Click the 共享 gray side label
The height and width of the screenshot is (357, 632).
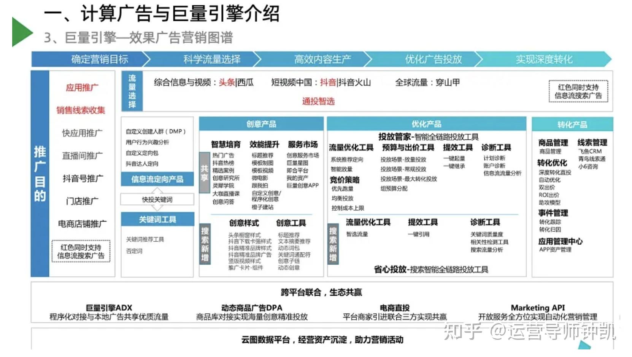tap(205, 173)
